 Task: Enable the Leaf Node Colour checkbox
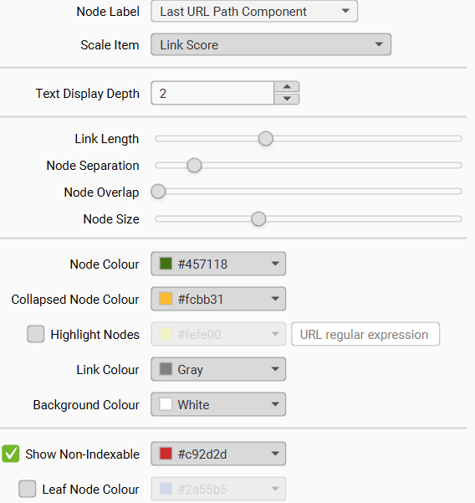coord(28,489)
